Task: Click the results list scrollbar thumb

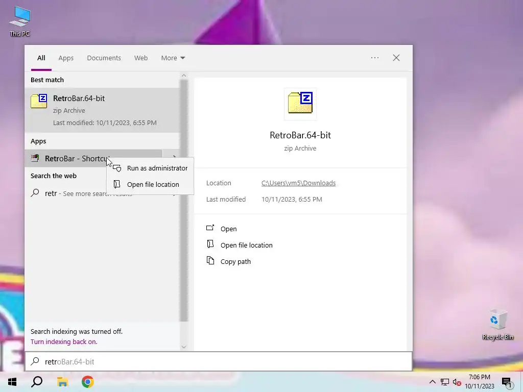Action: (184, 200)
